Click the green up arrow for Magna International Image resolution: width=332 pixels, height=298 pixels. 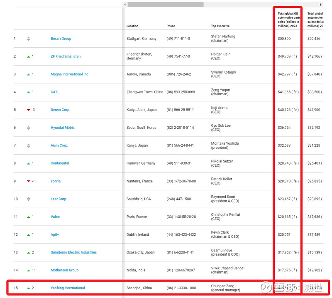[29, 74]
